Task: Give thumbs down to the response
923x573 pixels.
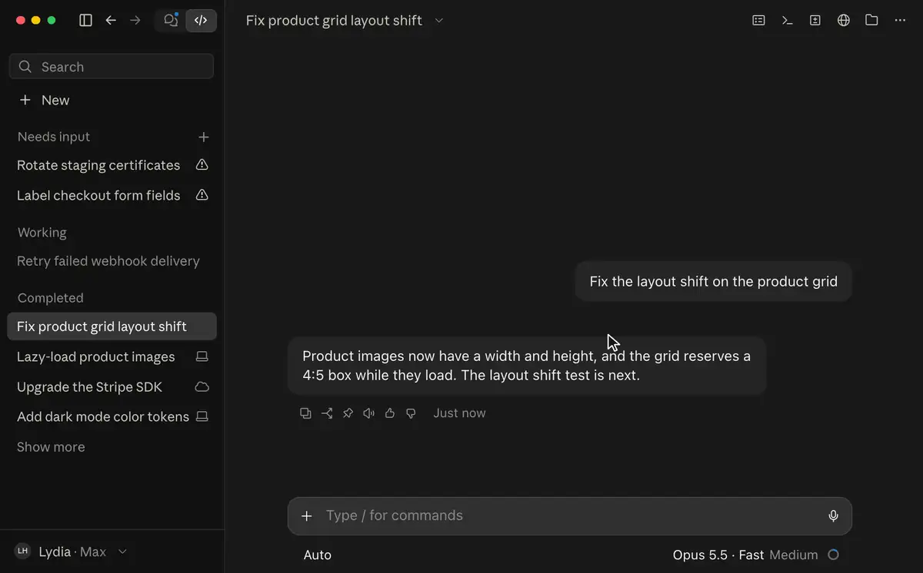Action: coord(411,413)
